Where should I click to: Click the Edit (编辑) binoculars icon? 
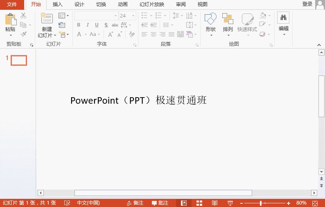pos(283,18)
